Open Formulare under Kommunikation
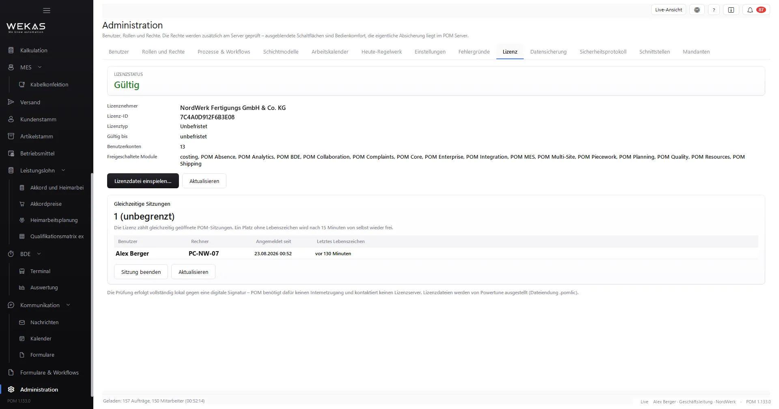Image resolution: width=779 pixels, height=409 pixels. tap(42, 355)
